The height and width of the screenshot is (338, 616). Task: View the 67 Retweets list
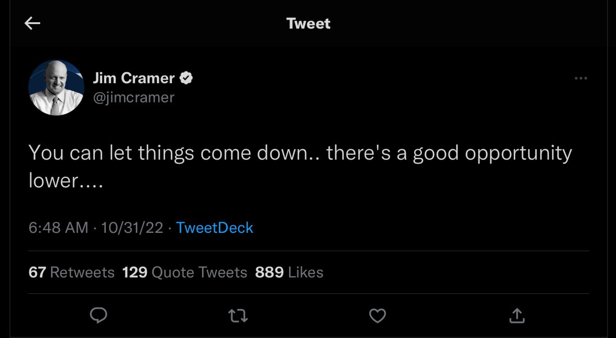point(71,272)
